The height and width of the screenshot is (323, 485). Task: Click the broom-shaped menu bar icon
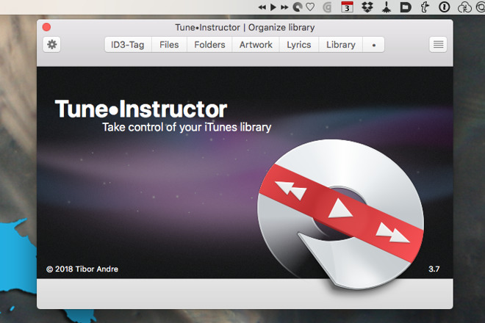tap(386, 7)
